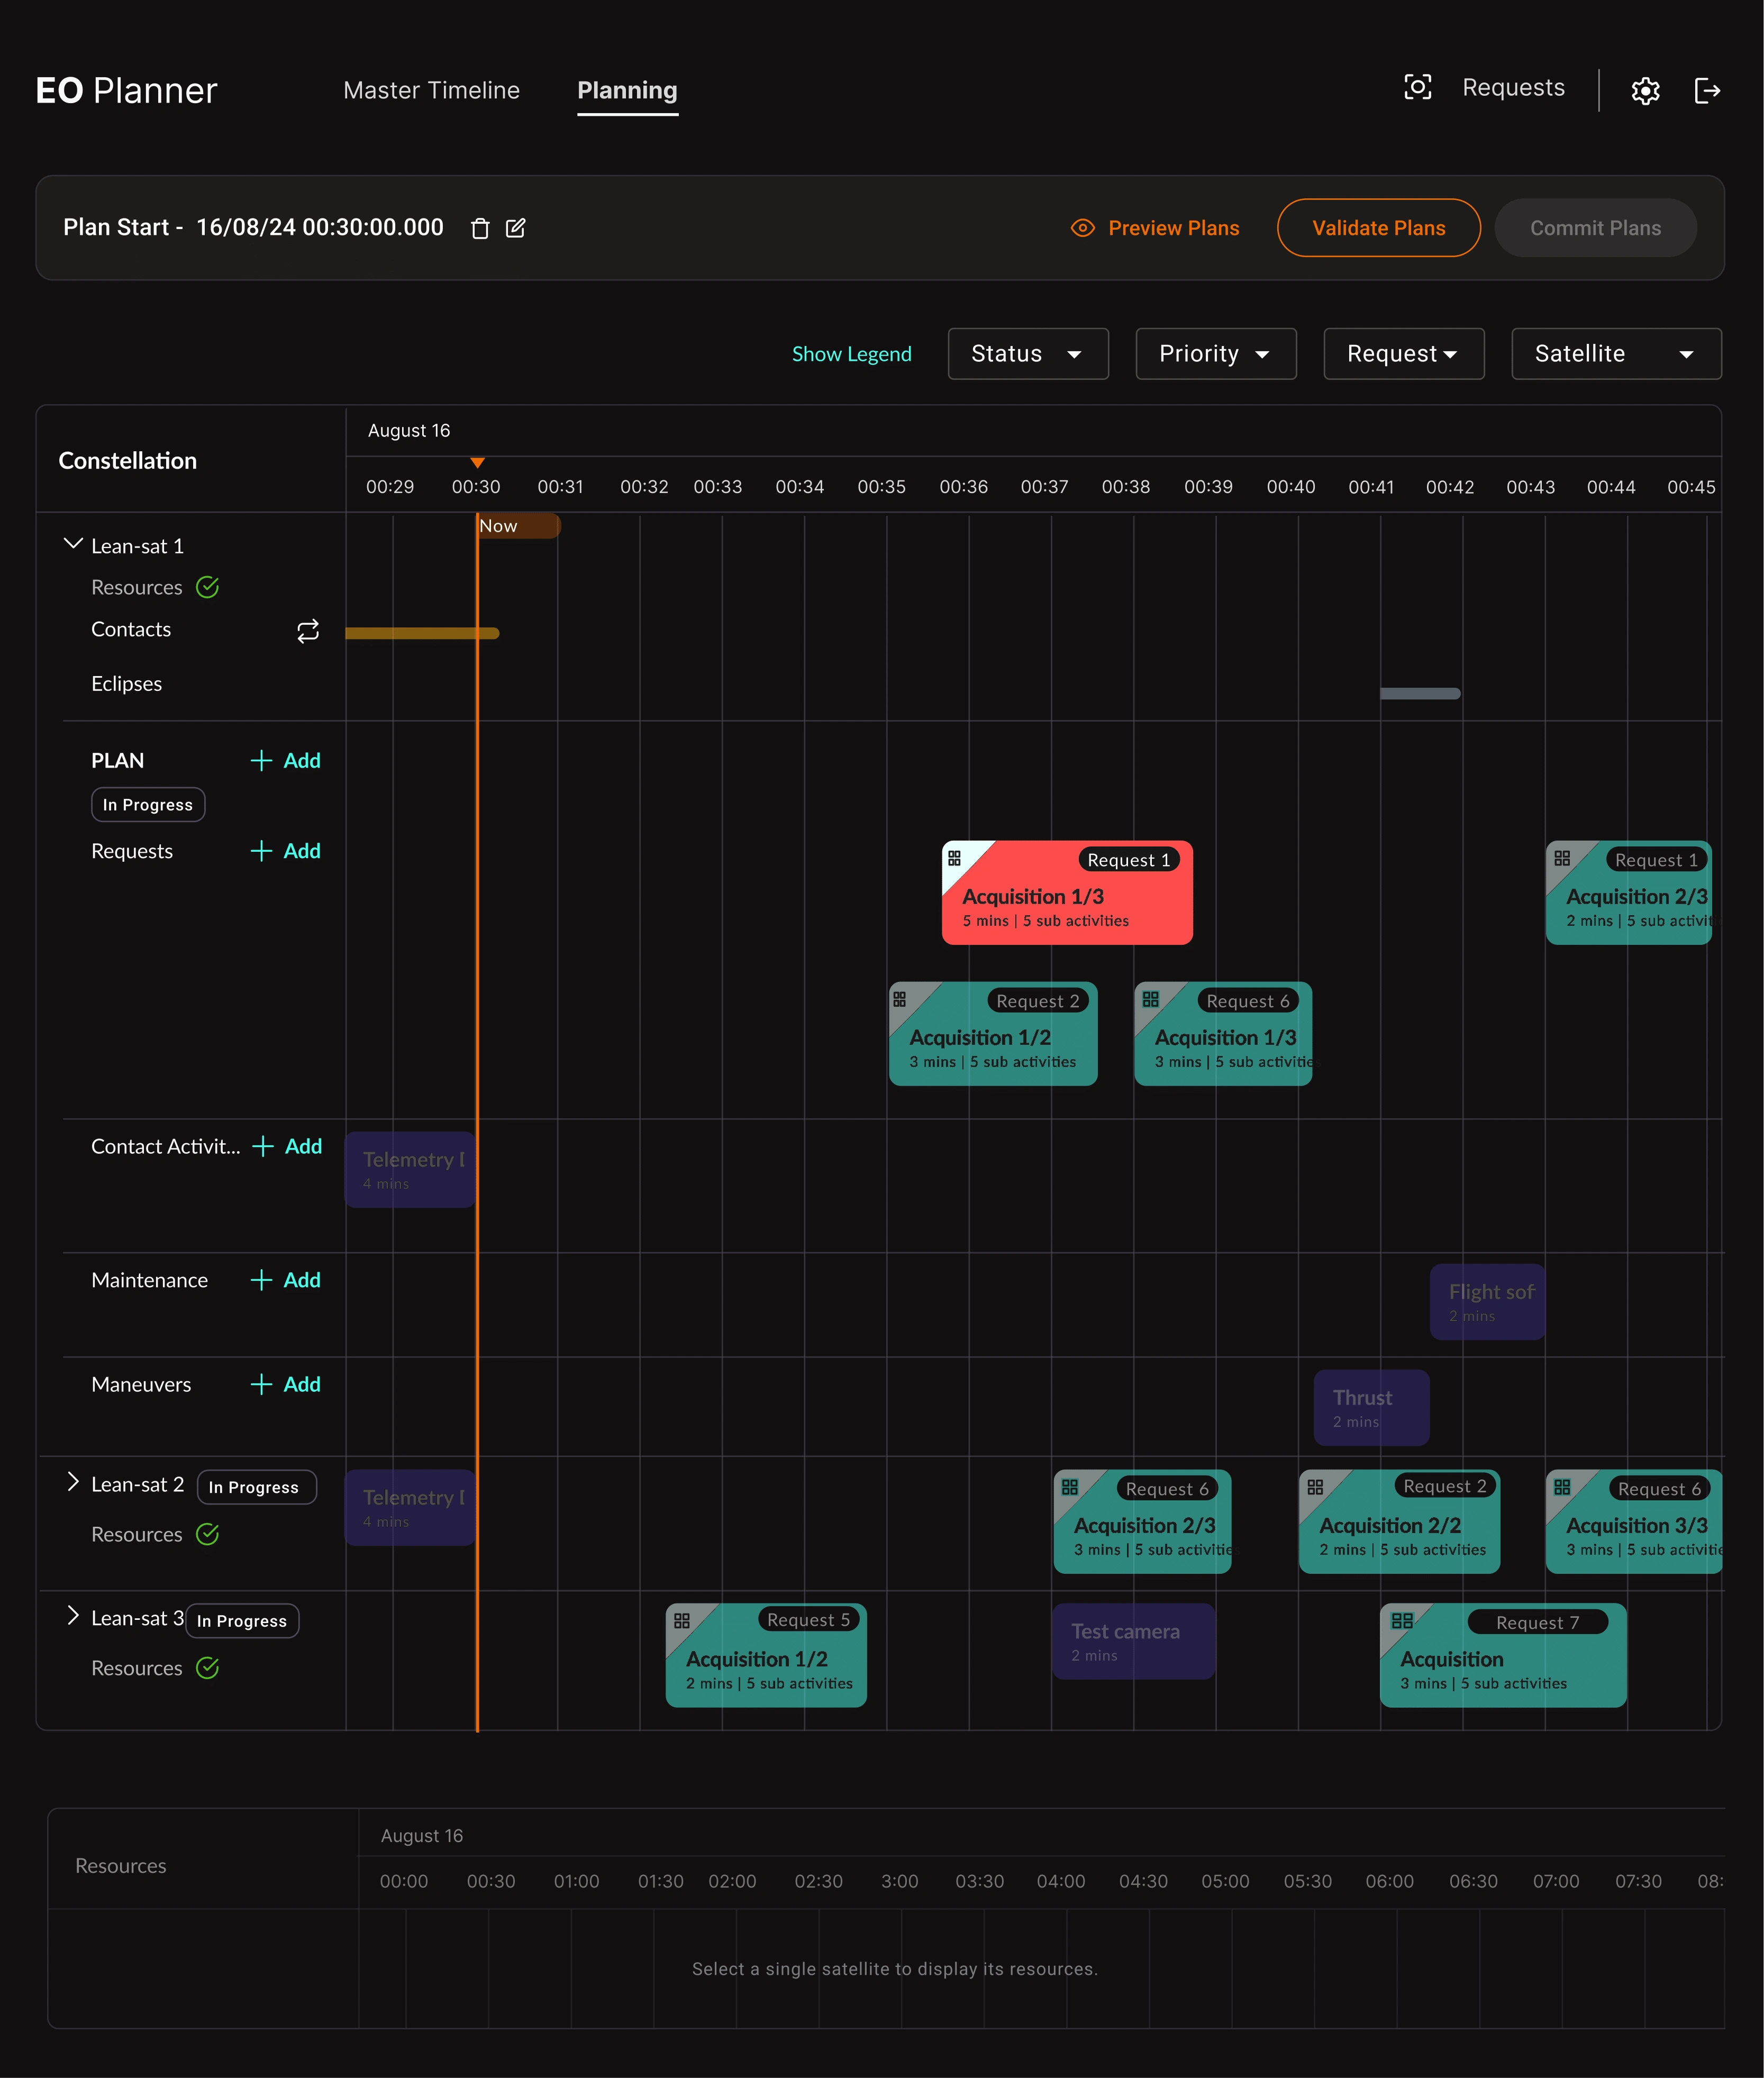This screenshot has height=2078, width=1764.
Task: Refresh Lean-sat 1 Contacts sync icon
Action: 308,631
